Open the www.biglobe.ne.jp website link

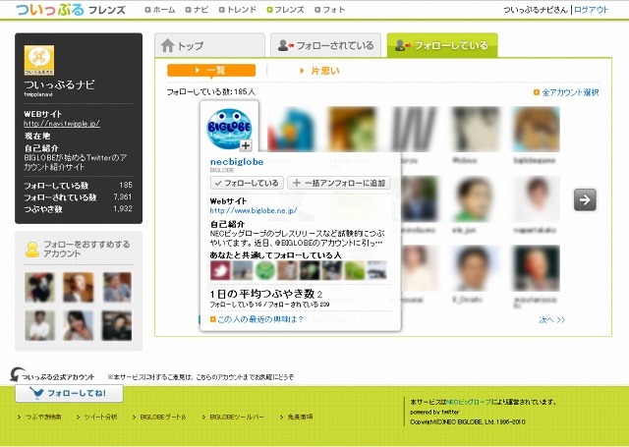click(x=254, y=210)
